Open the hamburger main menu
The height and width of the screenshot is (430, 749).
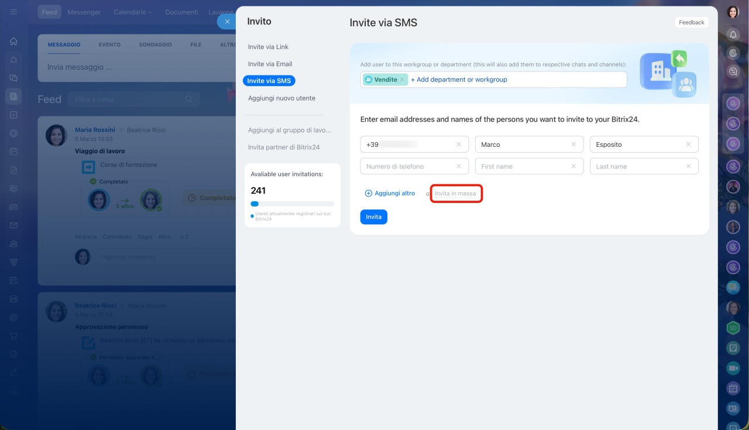[14, 12]
